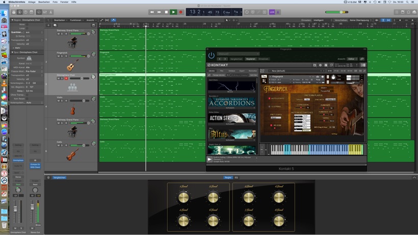Open Kontakt options gear icon
This screenshot has height=235, width=418.
coord(321,65)
